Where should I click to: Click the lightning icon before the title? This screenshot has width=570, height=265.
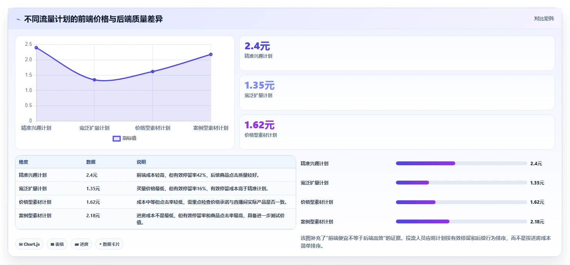coord(18,19)
